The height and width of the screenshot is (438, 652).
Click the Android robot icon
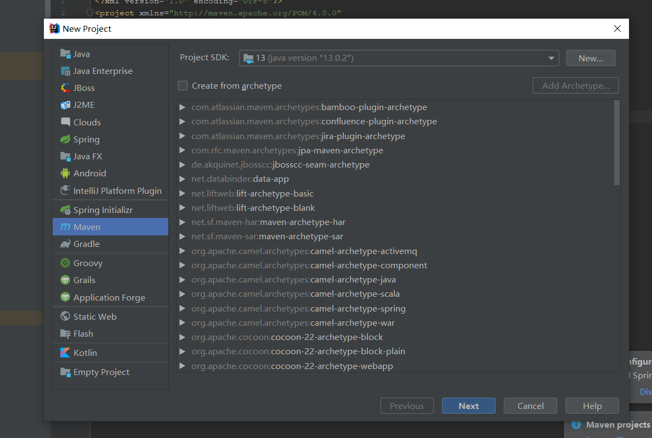click(65, 173)
